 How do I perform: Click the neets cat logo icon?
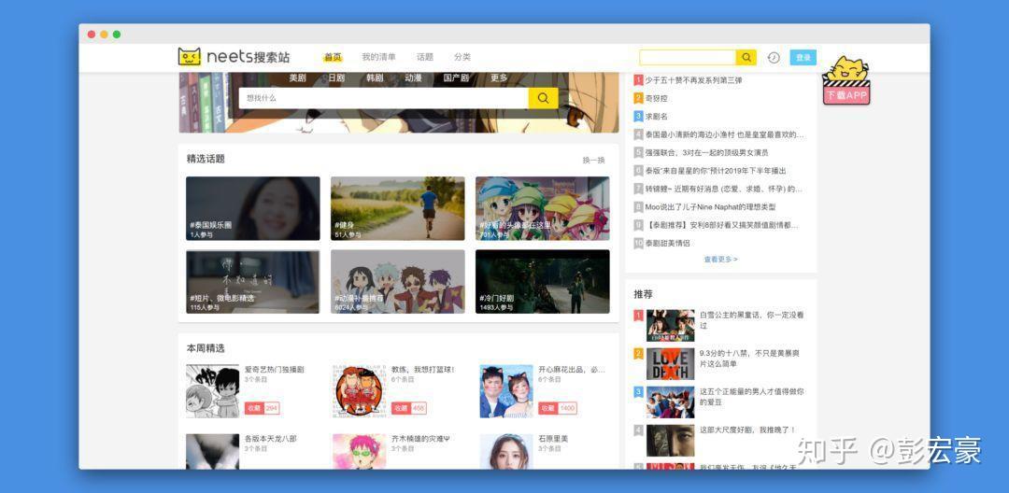pos(189,57)
